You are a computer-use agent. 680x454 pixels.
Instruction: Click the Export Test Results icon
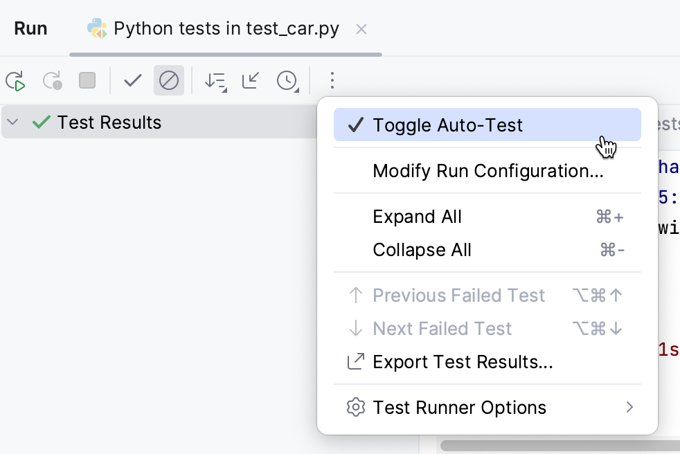coord(355,361)
